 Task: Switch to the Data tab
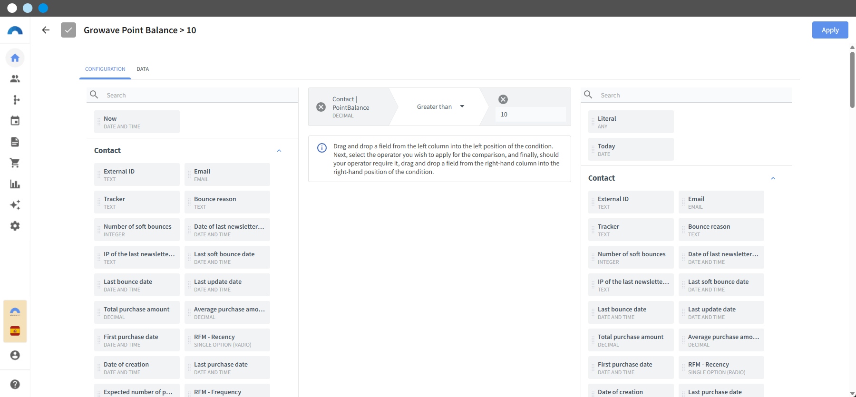(x=143, y=69)
